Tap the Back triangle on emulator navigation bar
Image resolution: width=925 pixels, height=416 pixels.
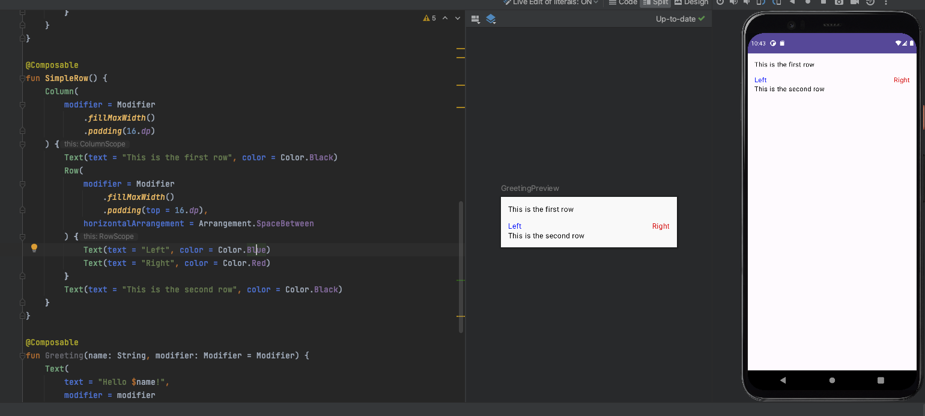pyautogui.click(x=783, y=380)
